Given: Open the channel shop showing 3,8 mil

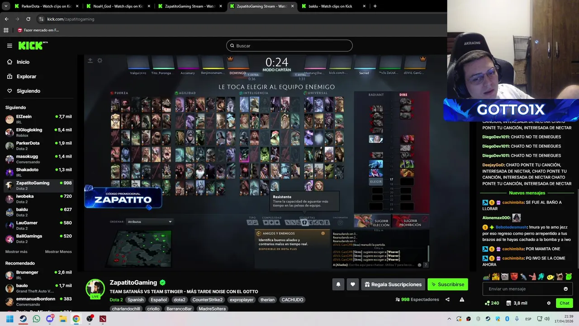Looking at the screenshot, I should click(517, 303).
